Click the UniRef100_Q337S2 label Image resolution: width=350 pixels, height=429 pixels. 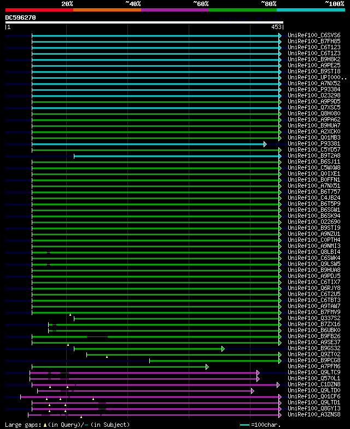coord(314,318)
